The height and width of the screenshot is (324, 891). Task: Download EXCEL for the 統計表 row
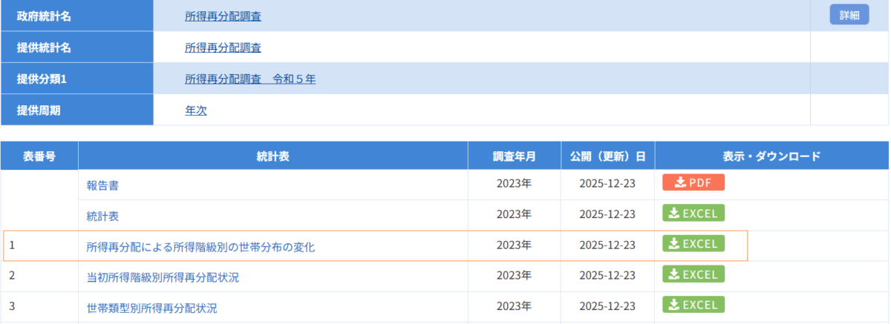point(693,214)
